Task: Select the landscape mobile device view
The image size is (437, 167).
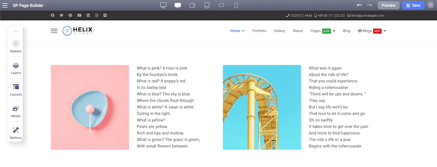Action: [222, 5]
